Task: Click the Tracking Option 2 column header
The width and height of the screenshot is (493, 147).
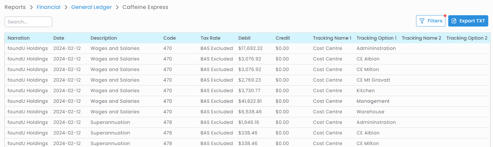Action: coord(467,38)
